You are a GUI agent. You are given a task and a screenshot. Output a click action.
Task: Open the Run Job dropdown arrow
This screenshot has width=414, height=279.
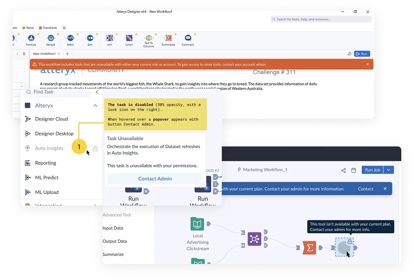pos(389,170)
